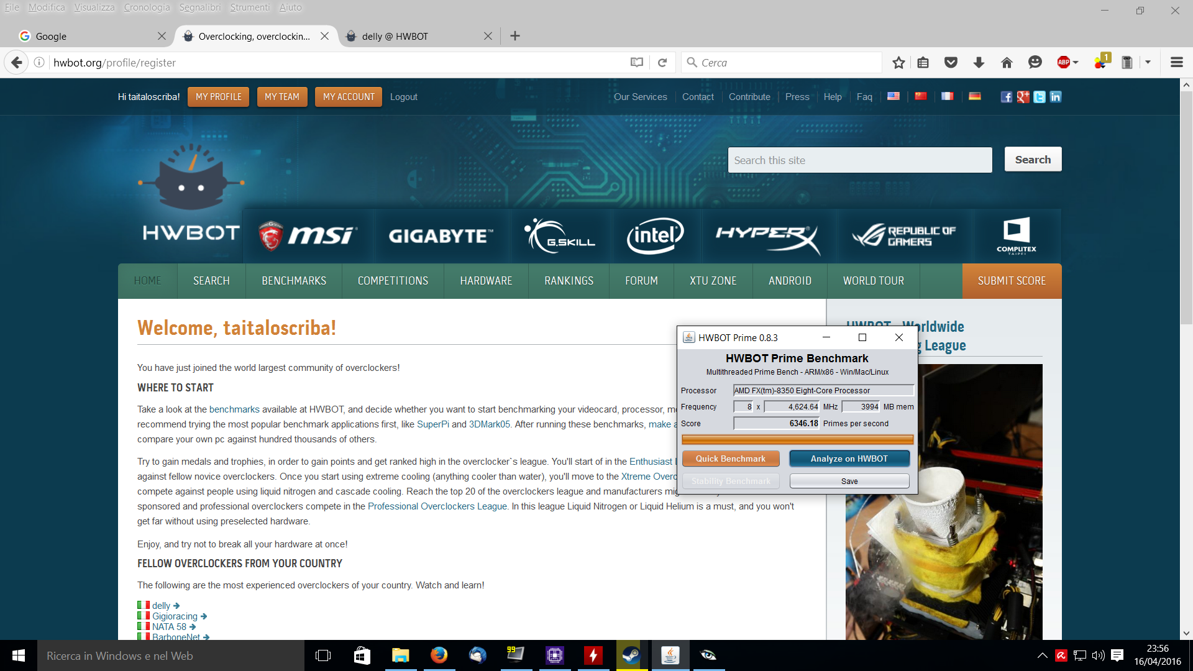Click the HWBOT robot logo

191,194
